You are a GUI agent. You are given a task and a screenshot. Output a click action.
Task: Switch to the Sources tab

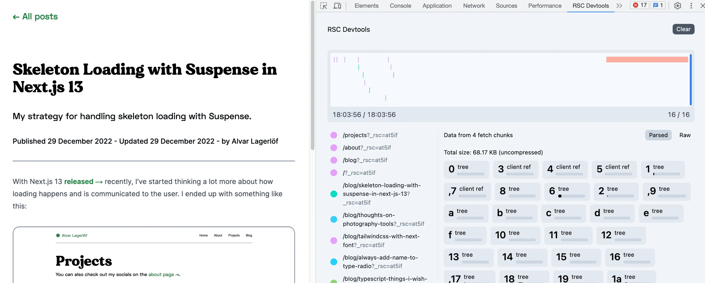point(506,6)
